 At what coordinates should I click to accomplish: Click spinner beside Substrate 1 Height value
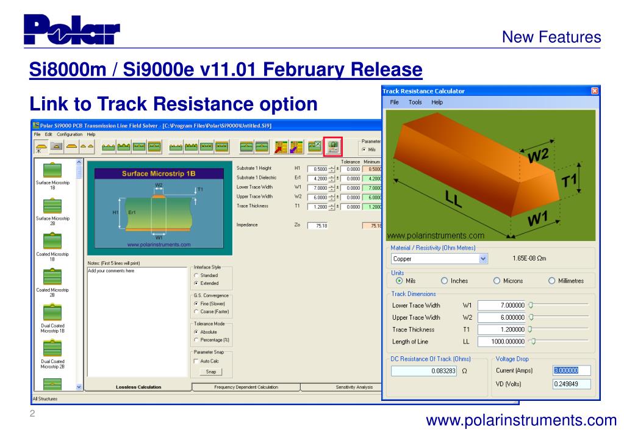pyautogui.click(x=332, y=169)
